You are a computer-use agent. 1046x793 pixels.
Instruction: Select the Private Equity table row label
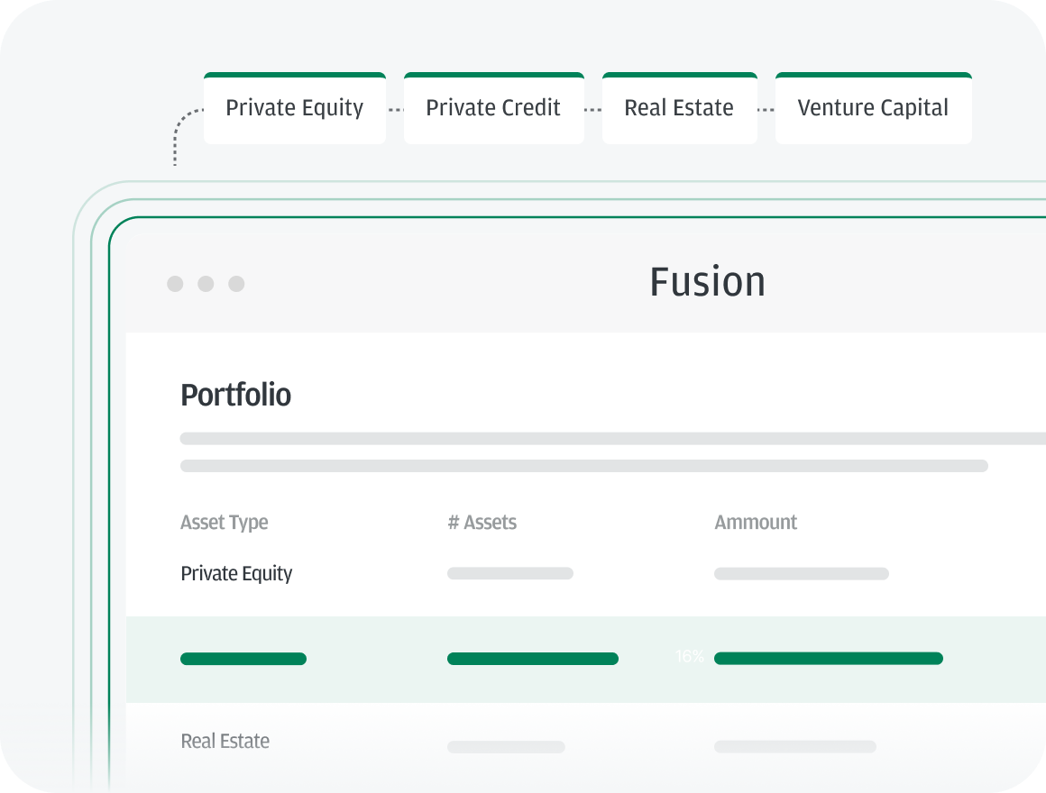click(236, 574)
